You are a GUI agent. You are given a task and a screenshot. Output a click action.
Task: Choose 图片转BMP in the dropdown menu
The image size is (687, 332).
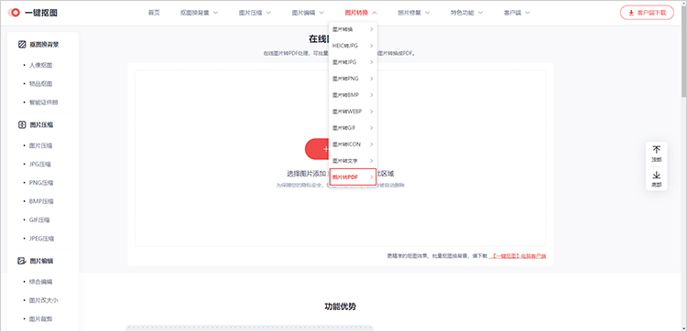pyautogui.click(x=353, y=95)
